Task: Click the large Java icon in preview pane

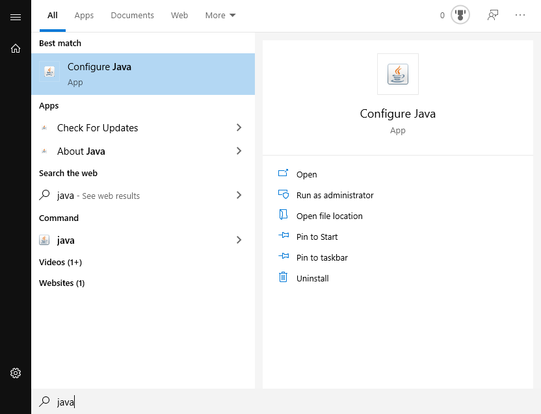Action: point(398,74)
